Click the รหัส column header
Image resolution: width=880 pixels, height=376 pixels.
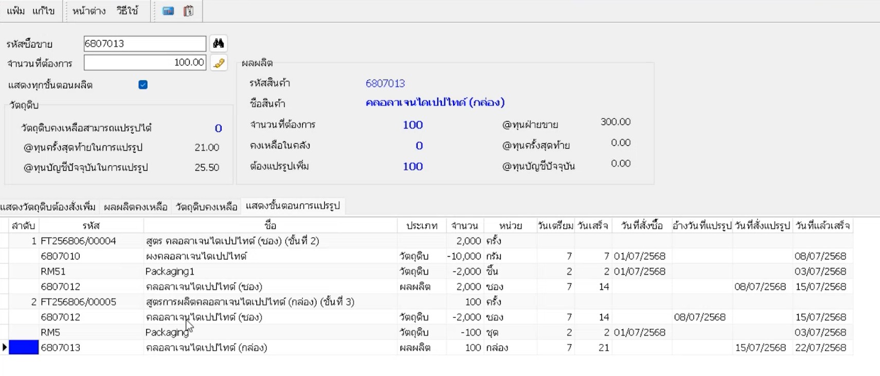click(x=91, y=226)
